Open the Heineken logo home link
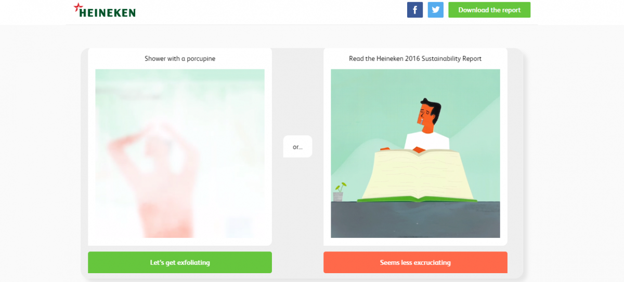The height and width of the screenshot is (282, 624). (104, 10)
